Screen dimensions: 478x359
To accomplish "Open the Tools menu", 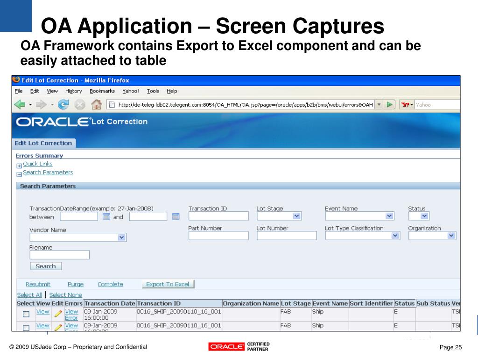I will (153, 91).
